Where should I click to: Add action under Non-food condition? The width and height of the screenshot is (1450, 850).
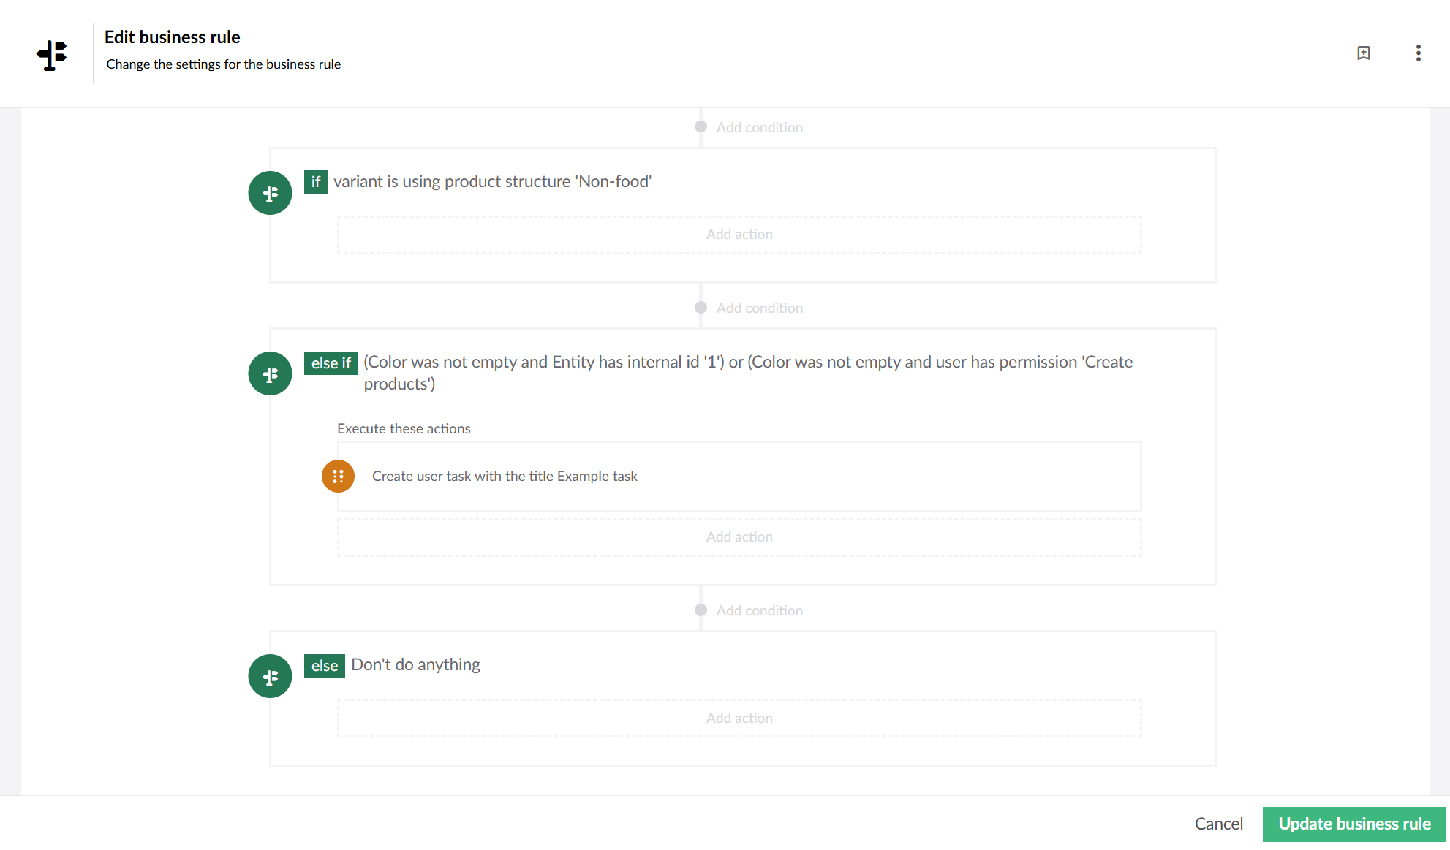pos(739,235)
